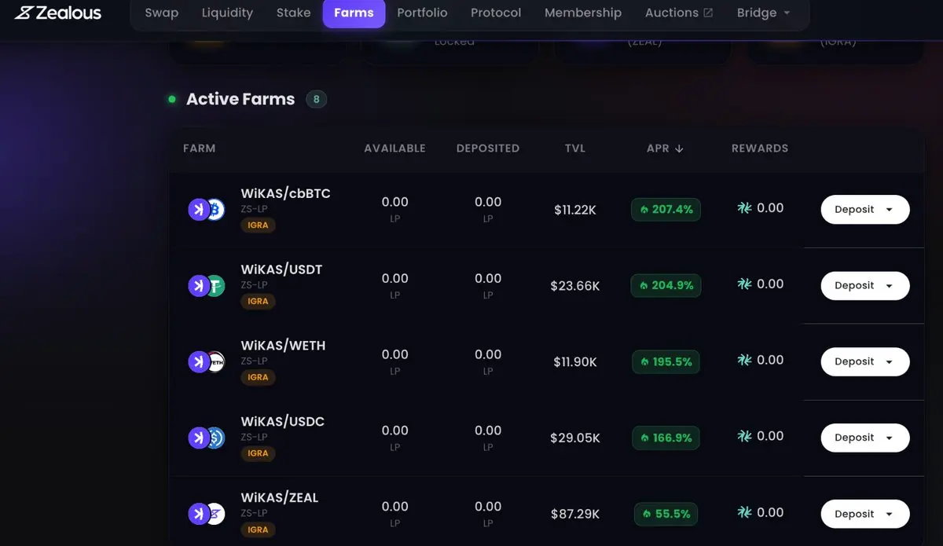Image resolution: width=943 pixels, height=546 pixels.
Task: Open Deposit dropdown for WiKAS/cbBTC
Action: pyautogui.click(x=865, y=210)
